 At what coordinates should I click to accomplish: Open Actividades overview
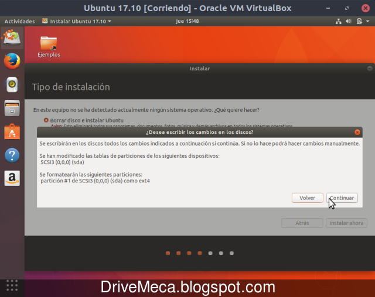[19, 21]
